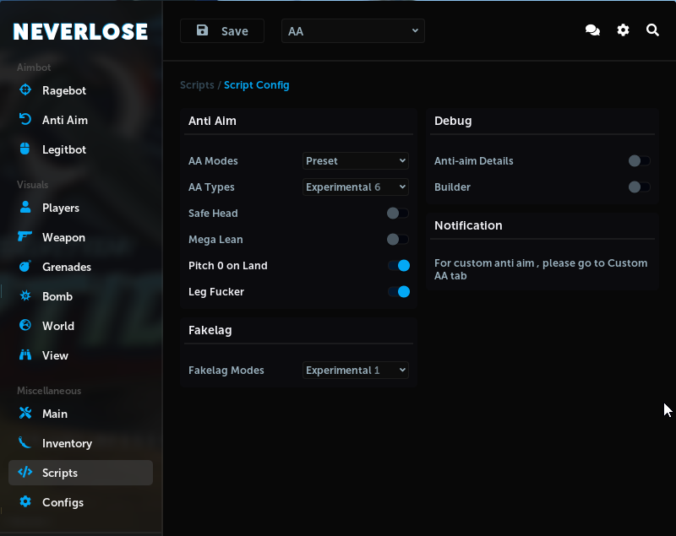Expand the AA Types dropdown
The image size is (676, 536).
tap(356, 187)
